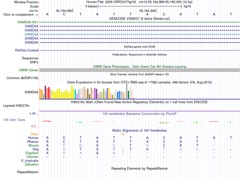
Task: Click the SAMD4A-AS1 gene label
Action: [28, 22]
